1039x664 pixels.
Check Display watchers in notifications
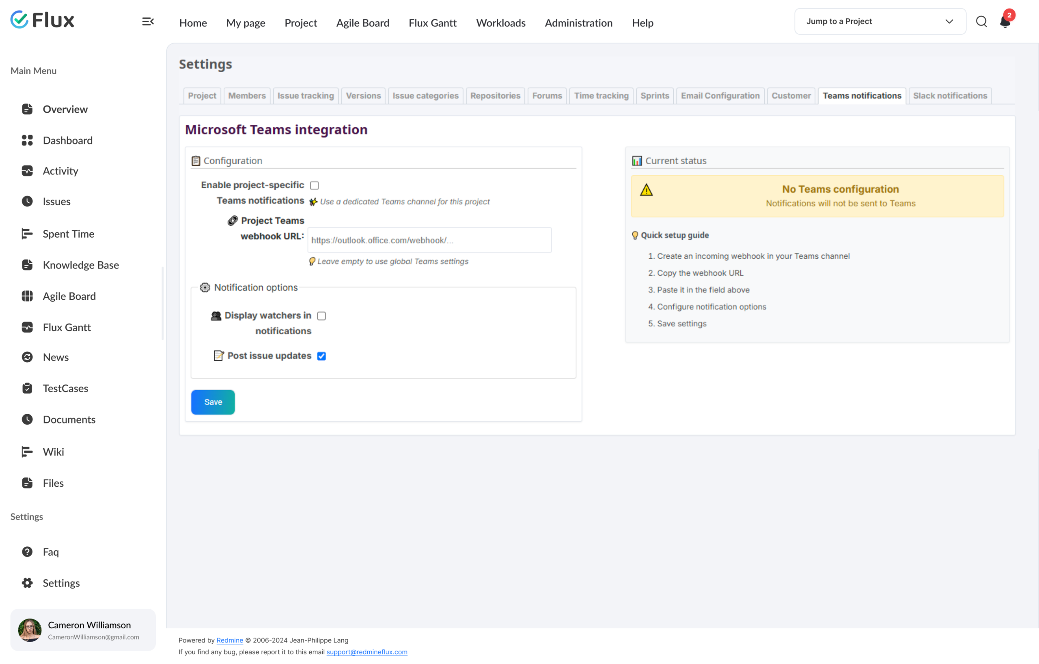pyautogui.click(x=321, y=316)
